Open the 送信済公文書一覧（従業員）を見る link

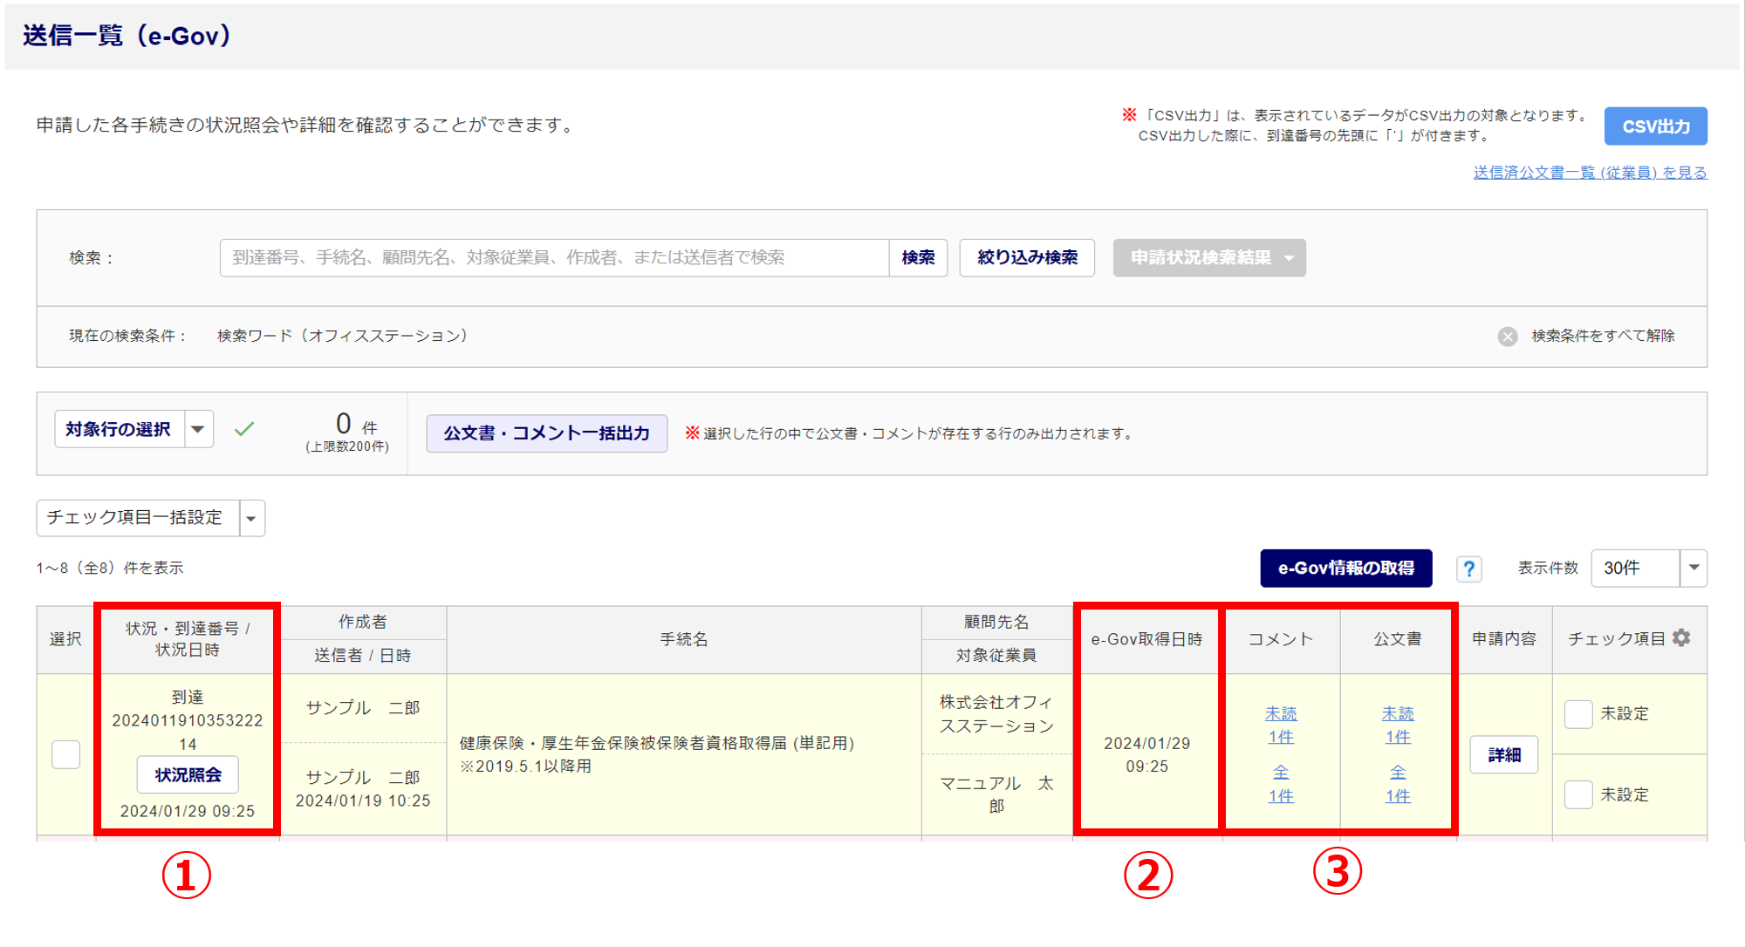1590,173
